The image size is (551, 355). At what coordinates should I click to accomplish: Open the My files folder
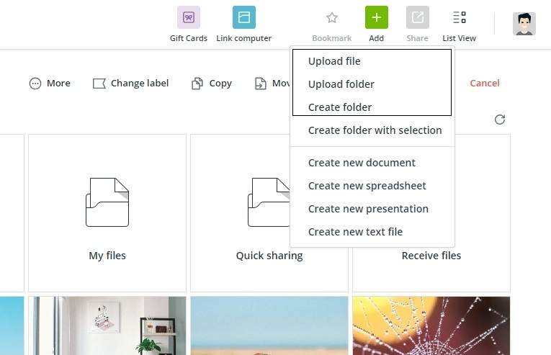tap(107, 213)
